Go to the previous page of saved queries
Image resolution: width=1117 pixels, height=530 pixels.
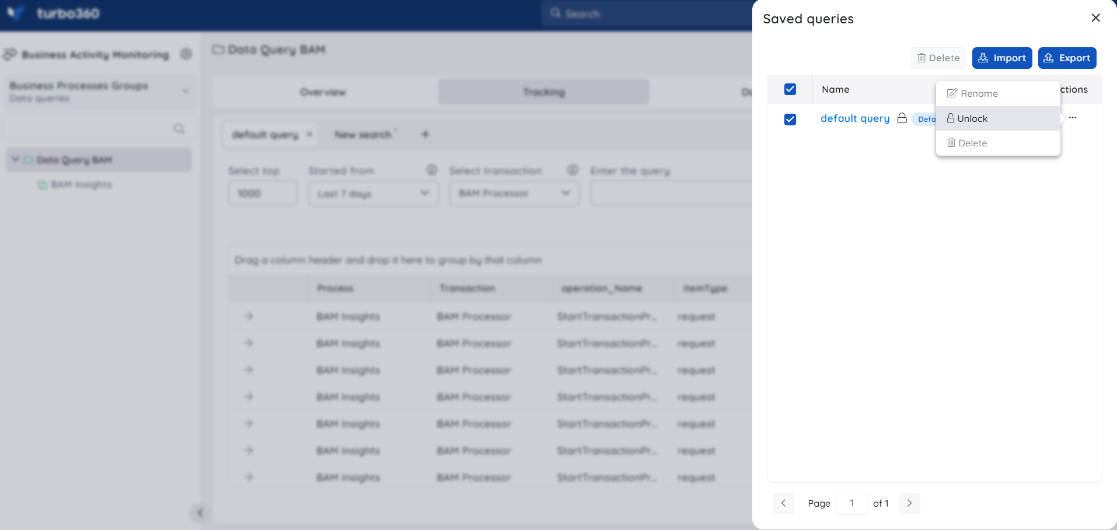783,503
